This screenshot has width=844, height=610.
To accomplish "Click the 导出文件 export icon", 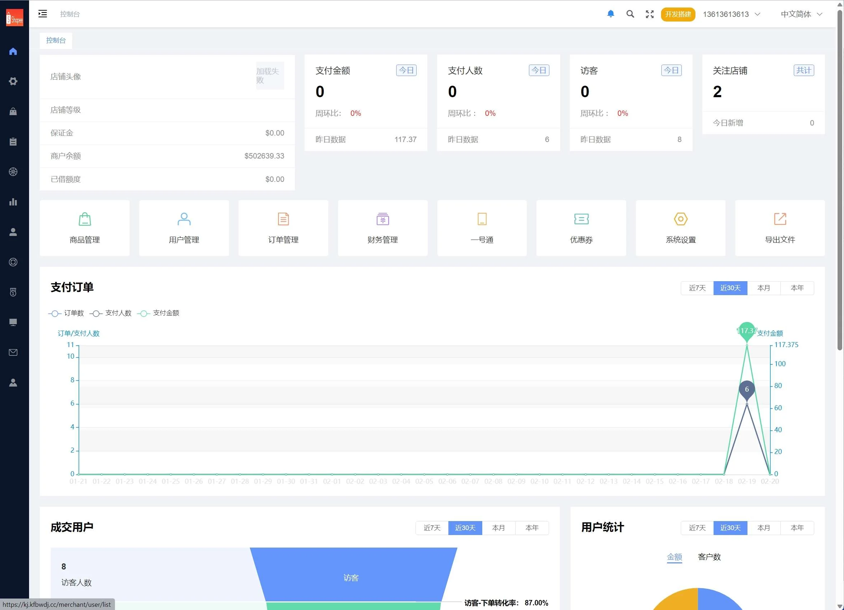I will coord(780,219).
